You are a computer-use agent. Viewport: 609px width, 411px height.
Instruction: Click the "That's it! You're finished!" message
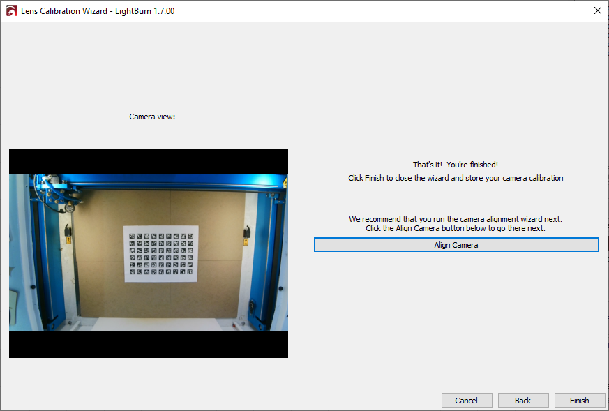455,165
